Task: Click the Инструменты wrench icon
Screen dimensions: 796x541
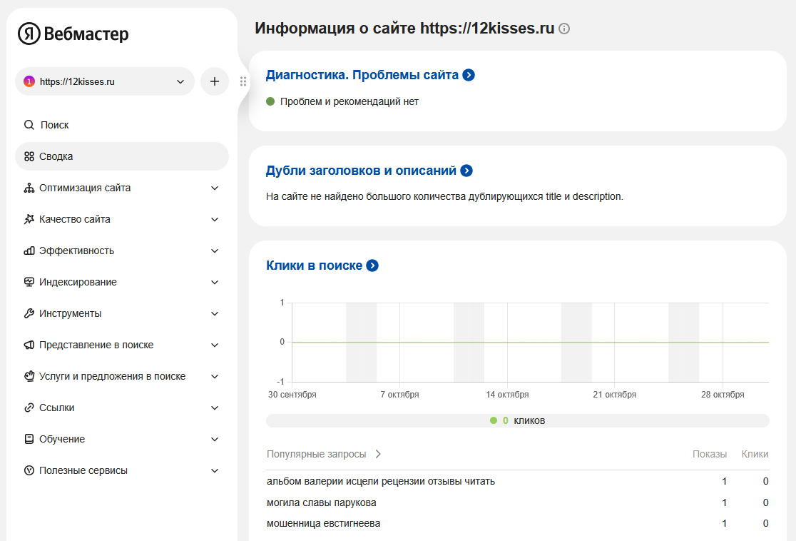Action: (x=29, y=313)
